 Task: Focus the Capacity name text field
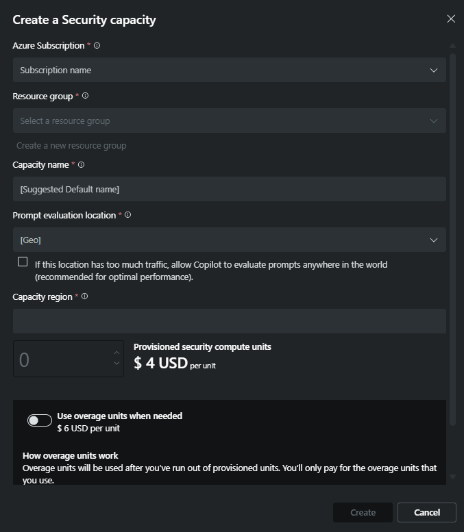click(230, 189)
